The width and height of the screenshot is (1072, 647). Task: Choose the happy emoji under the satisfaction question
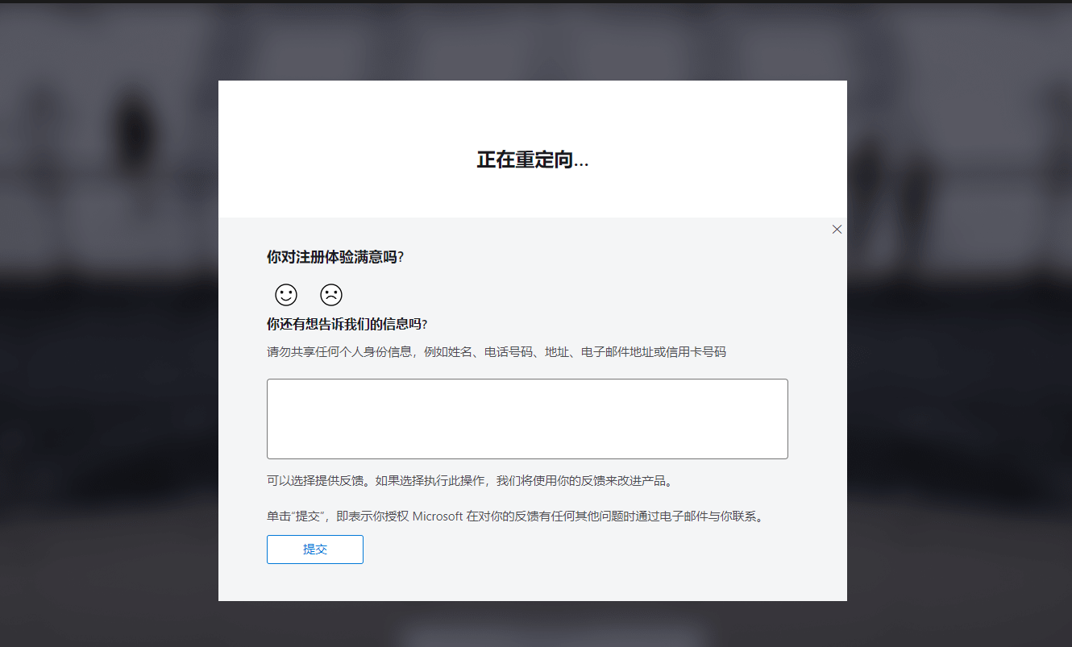(286, 295)
